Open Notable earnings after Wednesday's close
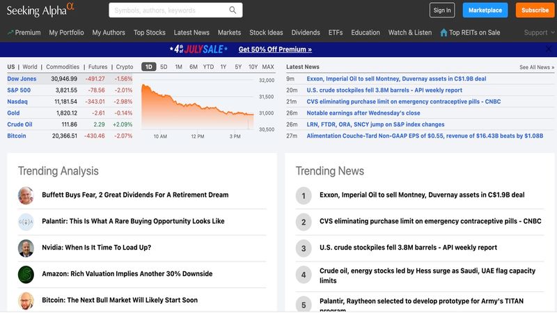 [x=363, y=113]
